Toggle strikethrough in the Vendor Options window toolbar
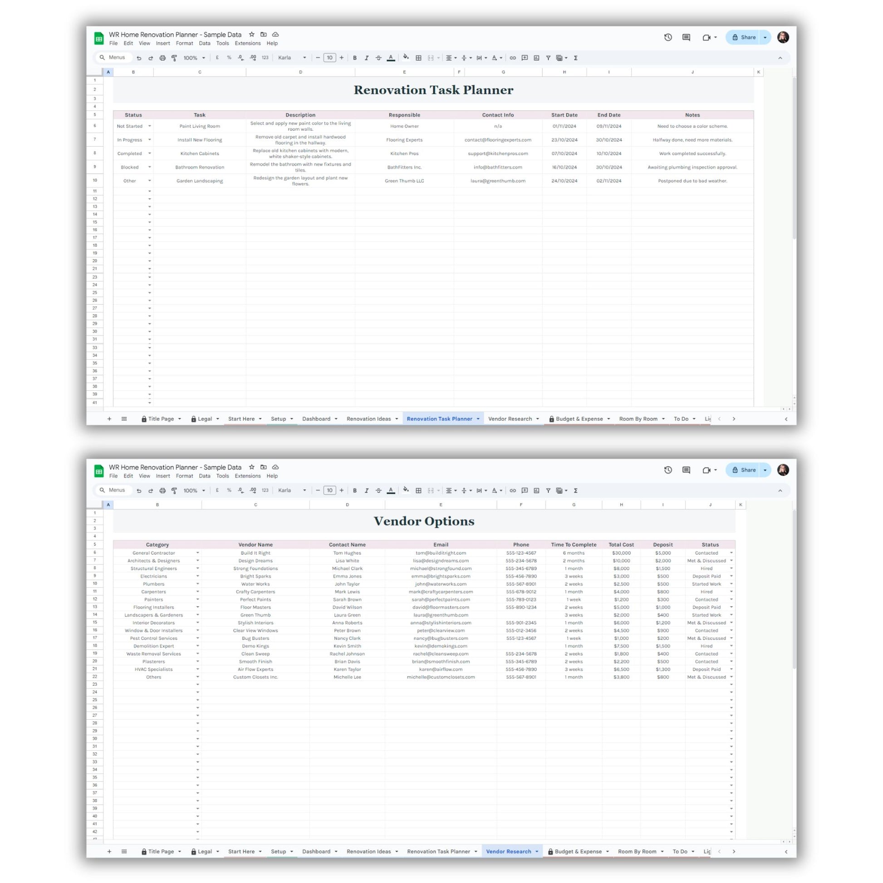 378,491
